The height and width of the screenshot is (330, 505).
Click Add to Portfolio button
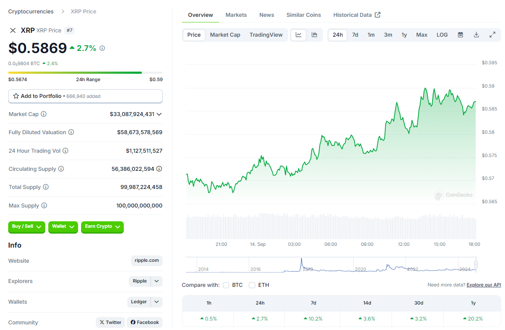point(85,96)
